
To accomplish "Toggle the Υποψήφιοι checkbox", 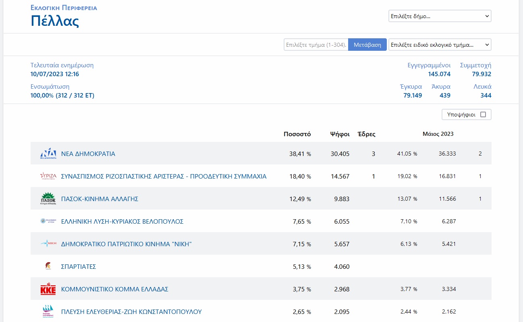I will 483,114.
